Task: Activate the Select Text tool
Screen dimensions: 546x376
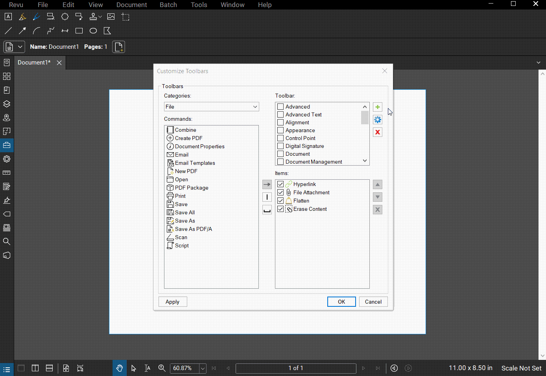Action: point(148,368)
